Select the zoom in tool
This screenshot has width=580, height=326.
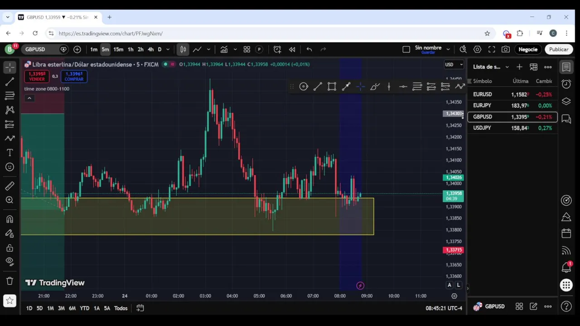tap(10, 200)
